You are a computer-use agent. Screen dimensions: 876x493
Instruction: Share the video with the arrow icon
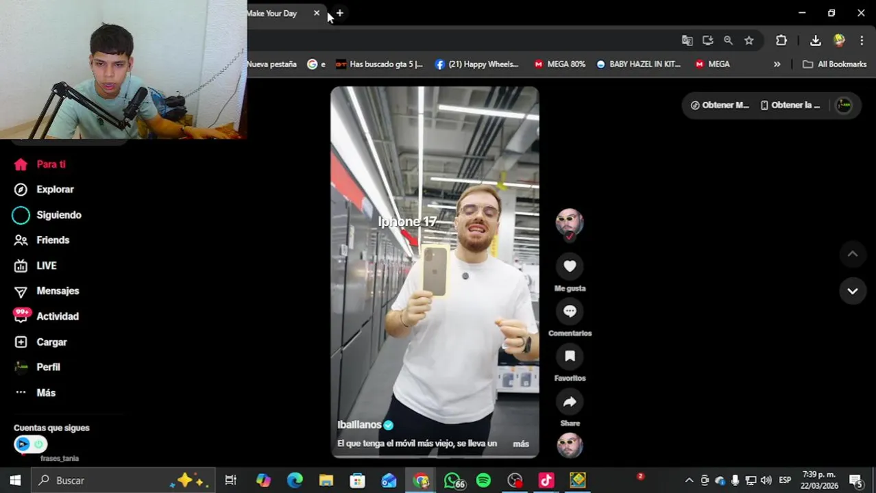coord(570,402)
